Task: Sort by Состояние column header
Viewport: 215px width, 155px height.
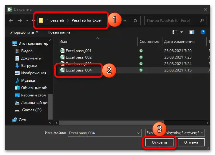Action: (149, 42)
